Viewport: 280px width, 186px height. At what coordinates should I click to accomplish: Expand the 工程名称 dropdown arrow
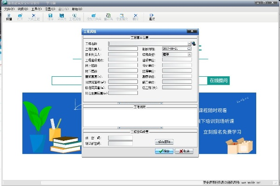click(190, 43)
